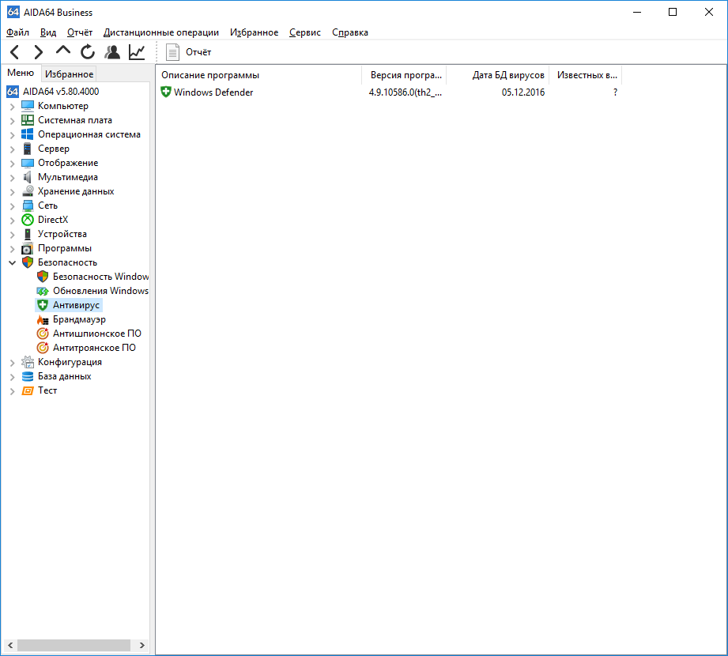This screenshot has height=656, width=728.
Task: Expand the Хранение данных node
Action: tap(13, 192)
